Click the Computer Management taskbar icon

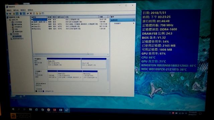67,110
